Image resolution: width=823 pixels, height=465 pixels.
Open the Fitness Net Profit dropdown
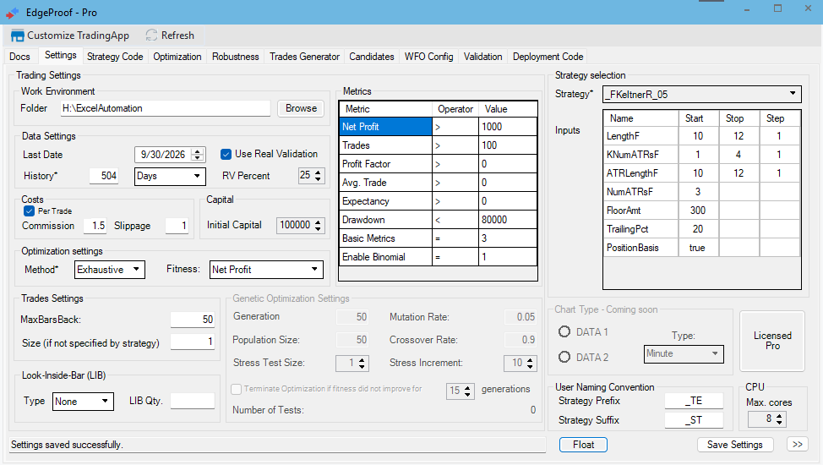266,270
